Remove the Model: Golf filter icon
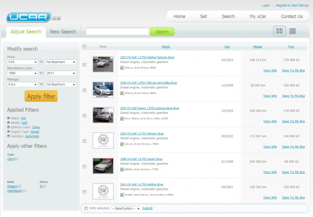313x217 pixels. [x=8, y=123]
